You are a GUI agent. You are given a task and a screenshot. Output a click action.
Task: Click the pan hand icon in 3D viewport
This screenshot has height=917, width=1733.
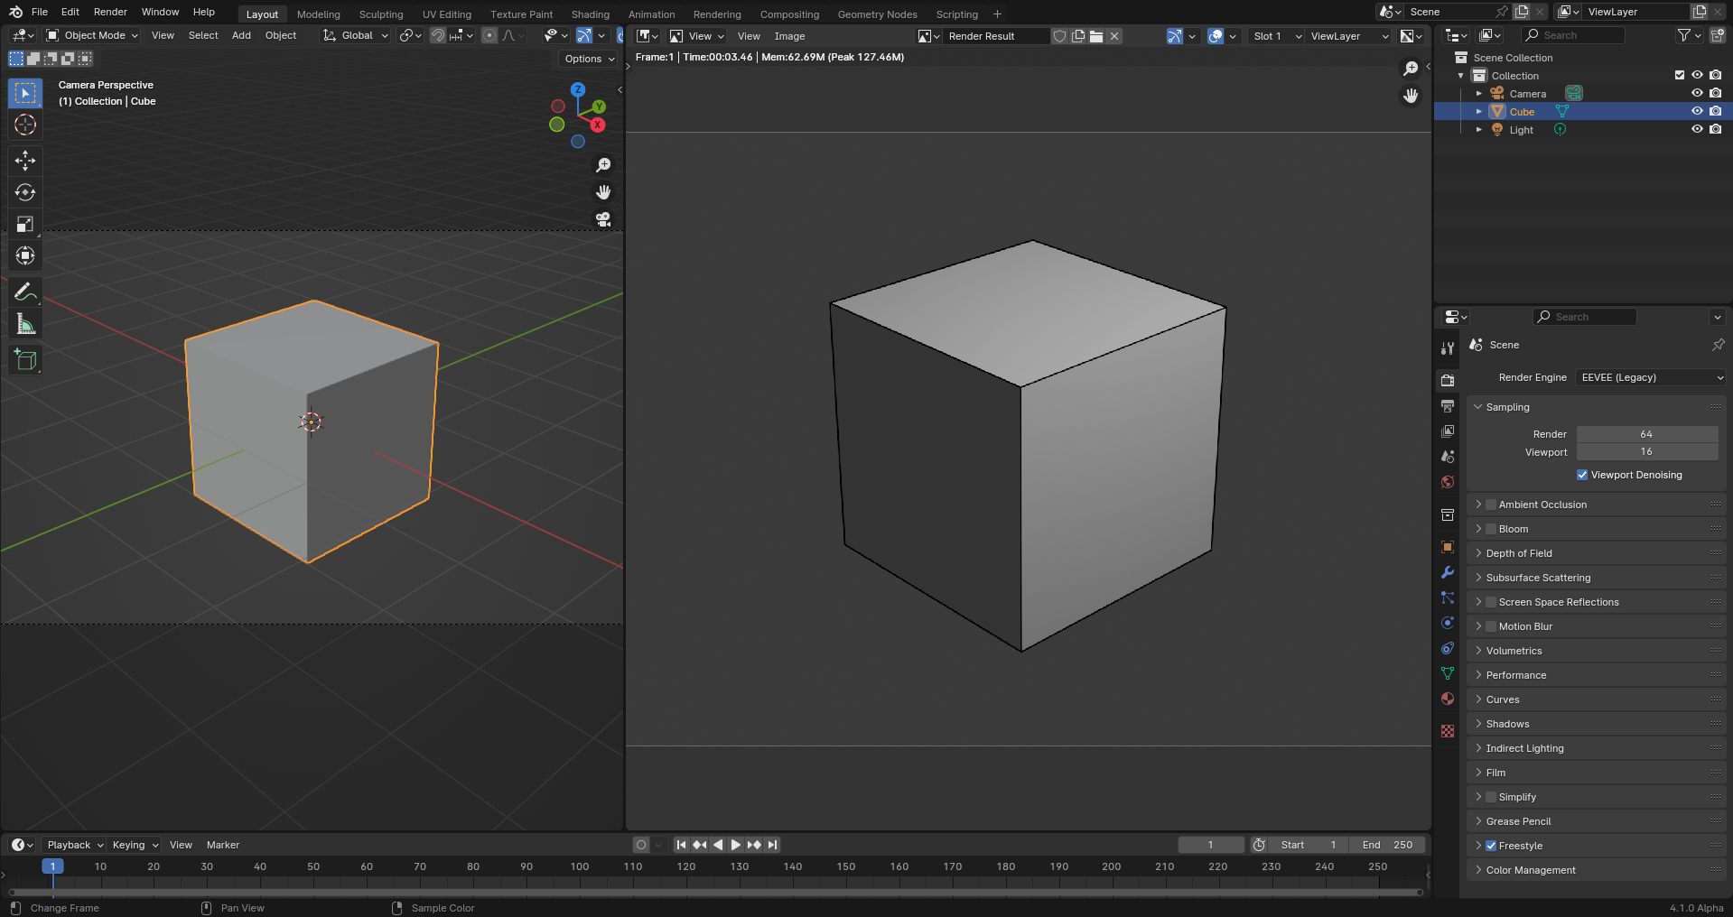point(603,192)
